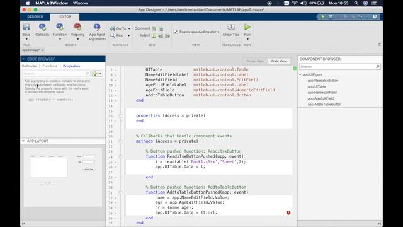
Task: Click the Smart Indent icon
Action: tap(154, 35)
